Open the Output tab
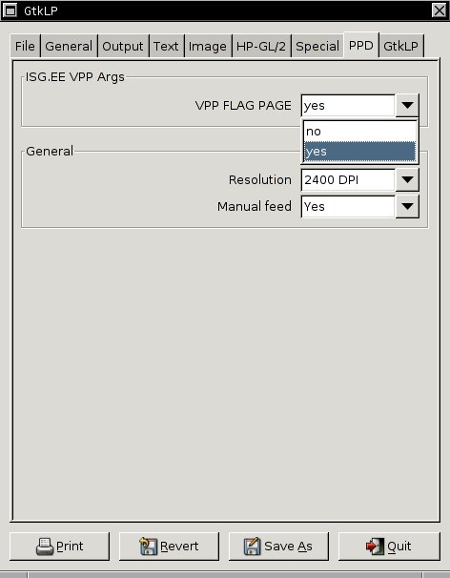450x578 pixels. coord(123,46)
